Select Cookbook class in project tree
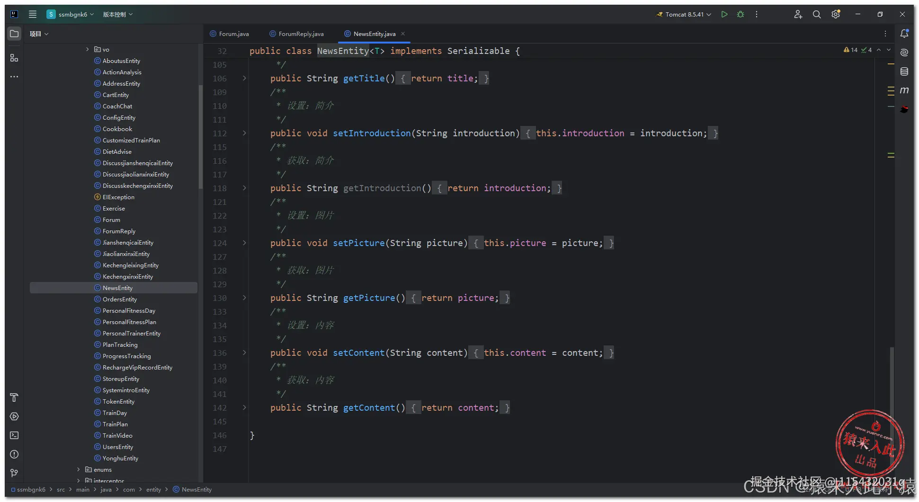Image resolution: width=919 pixels, height=502 pixels. click(117, 129)
